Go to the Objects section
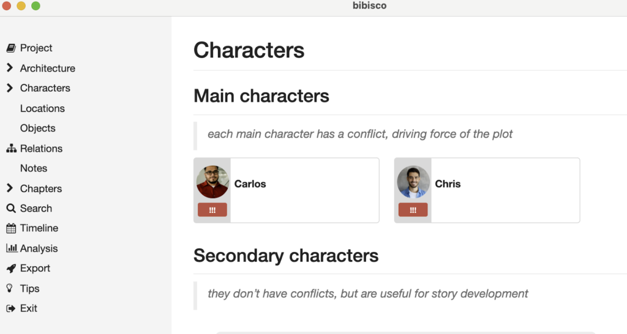The height and width of the screenshot is (334, 627). coord(38,128)
